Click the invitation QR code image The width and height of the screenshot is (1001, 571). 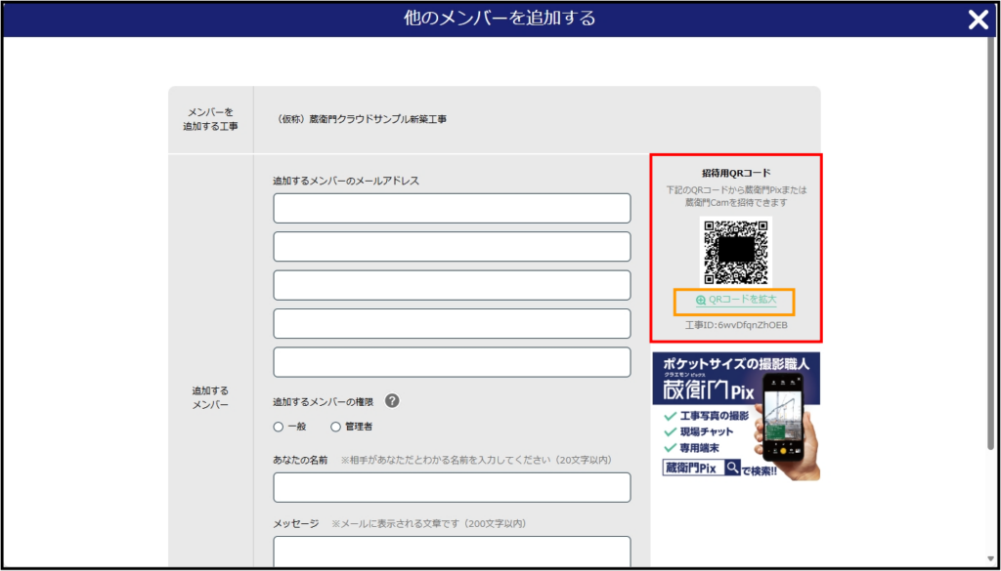(735, 252)
